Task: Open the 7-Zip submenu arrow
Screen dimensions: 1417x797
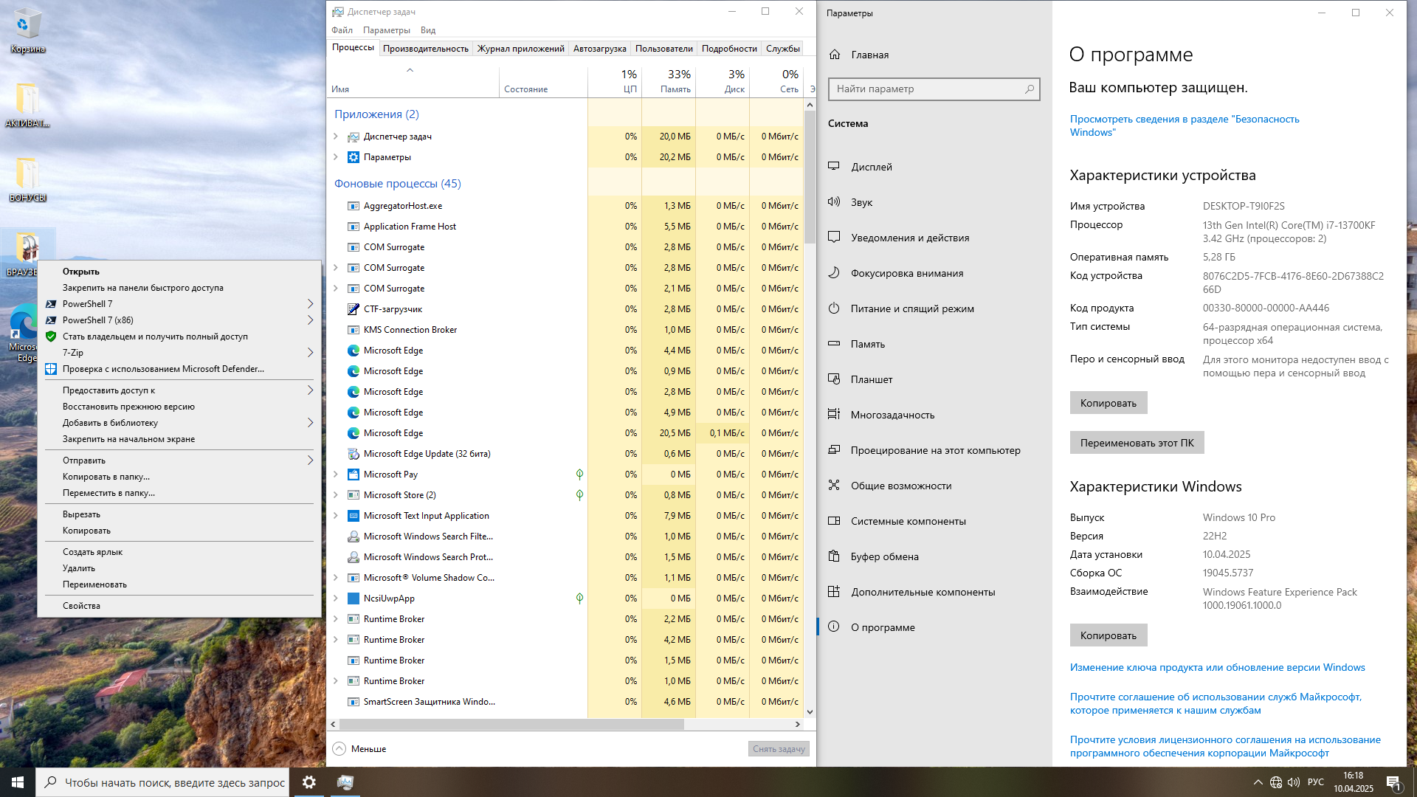Action: (x=310, y=352)
